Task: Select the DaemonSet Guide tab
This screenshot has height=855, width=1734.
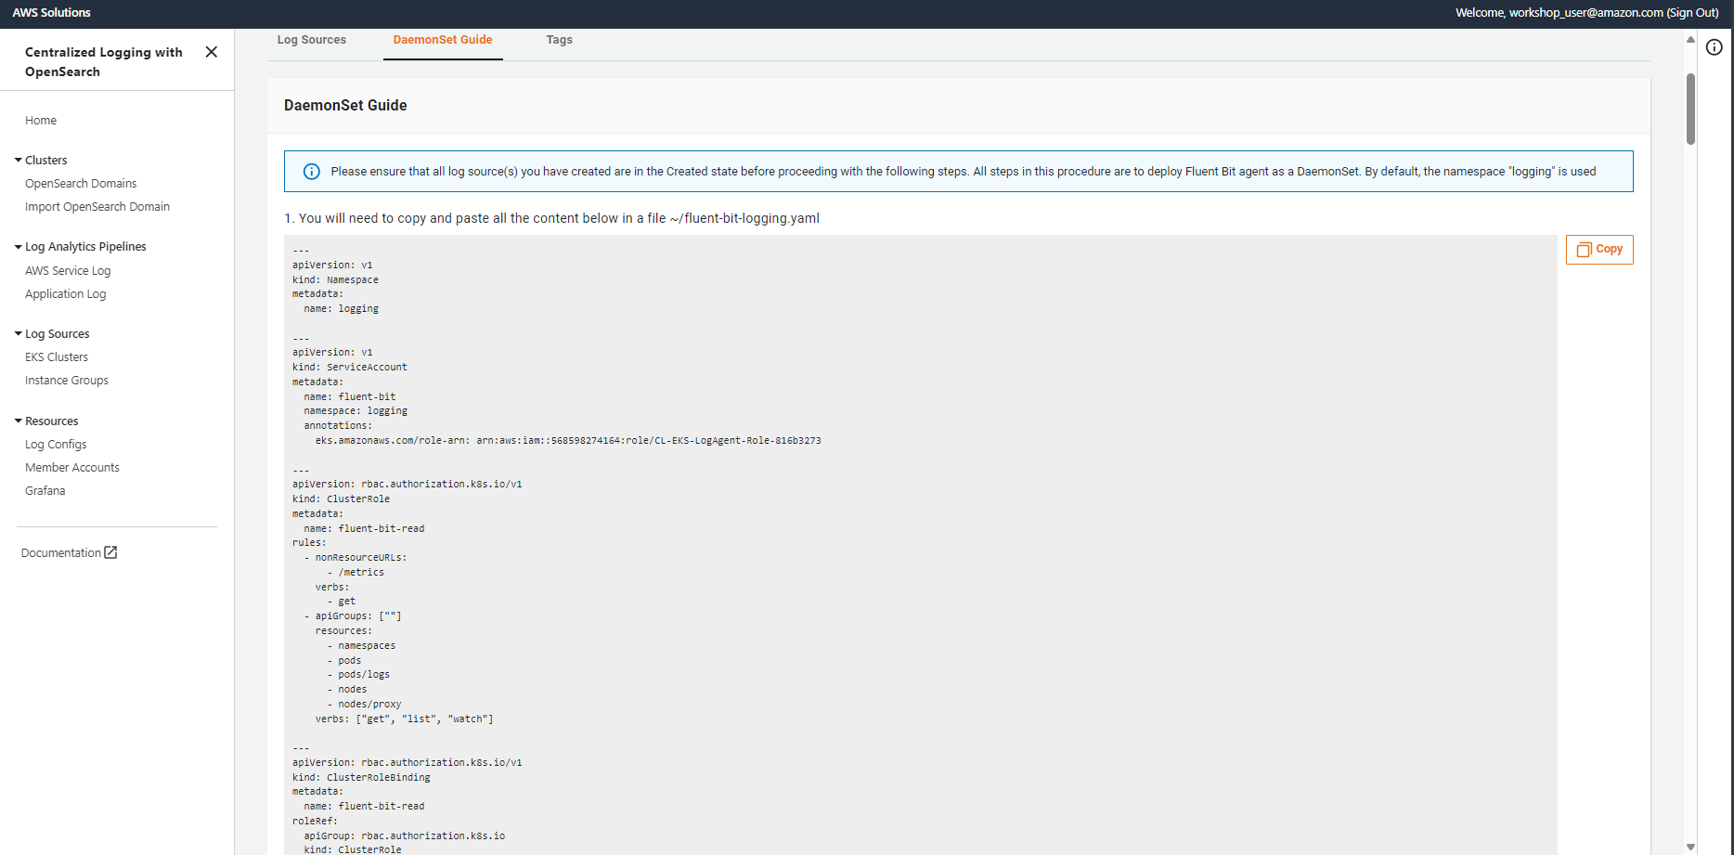Action: [x=443, y=40]
